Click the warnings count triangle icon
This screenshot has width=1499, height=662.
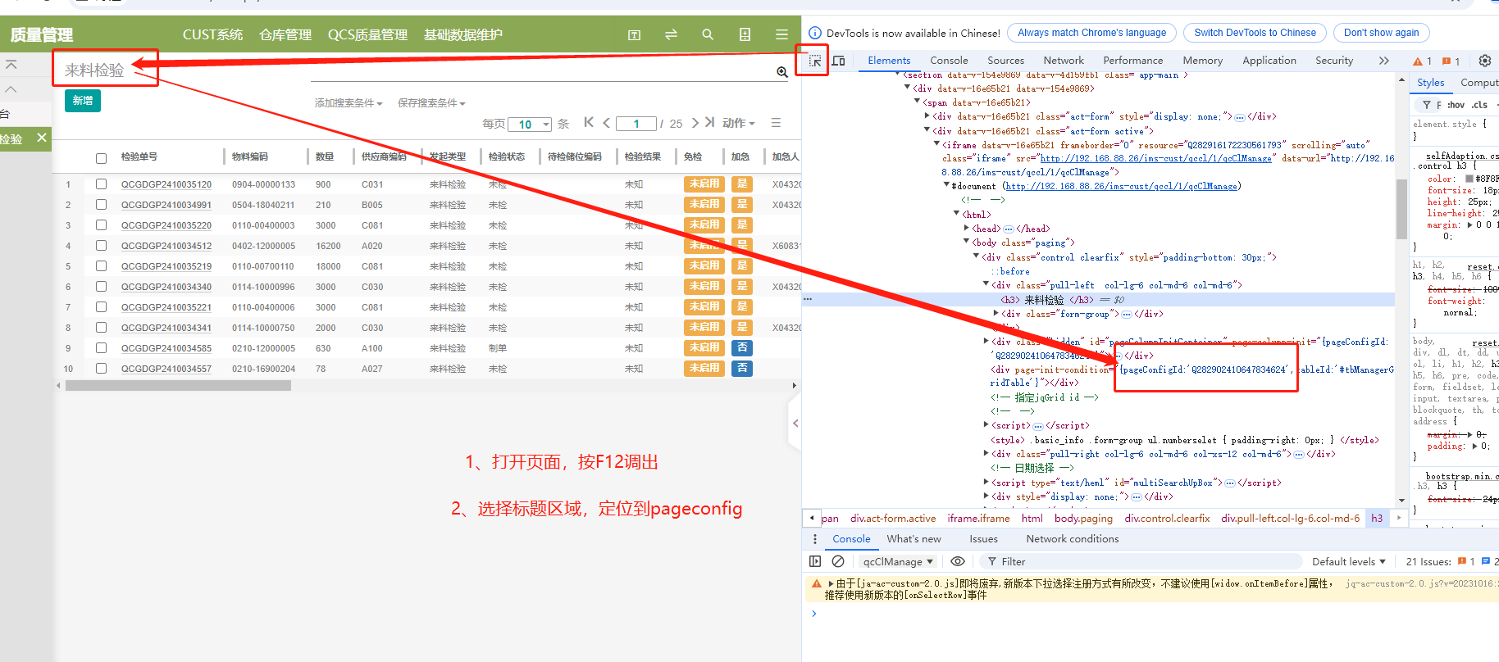tap(1418, 61)
